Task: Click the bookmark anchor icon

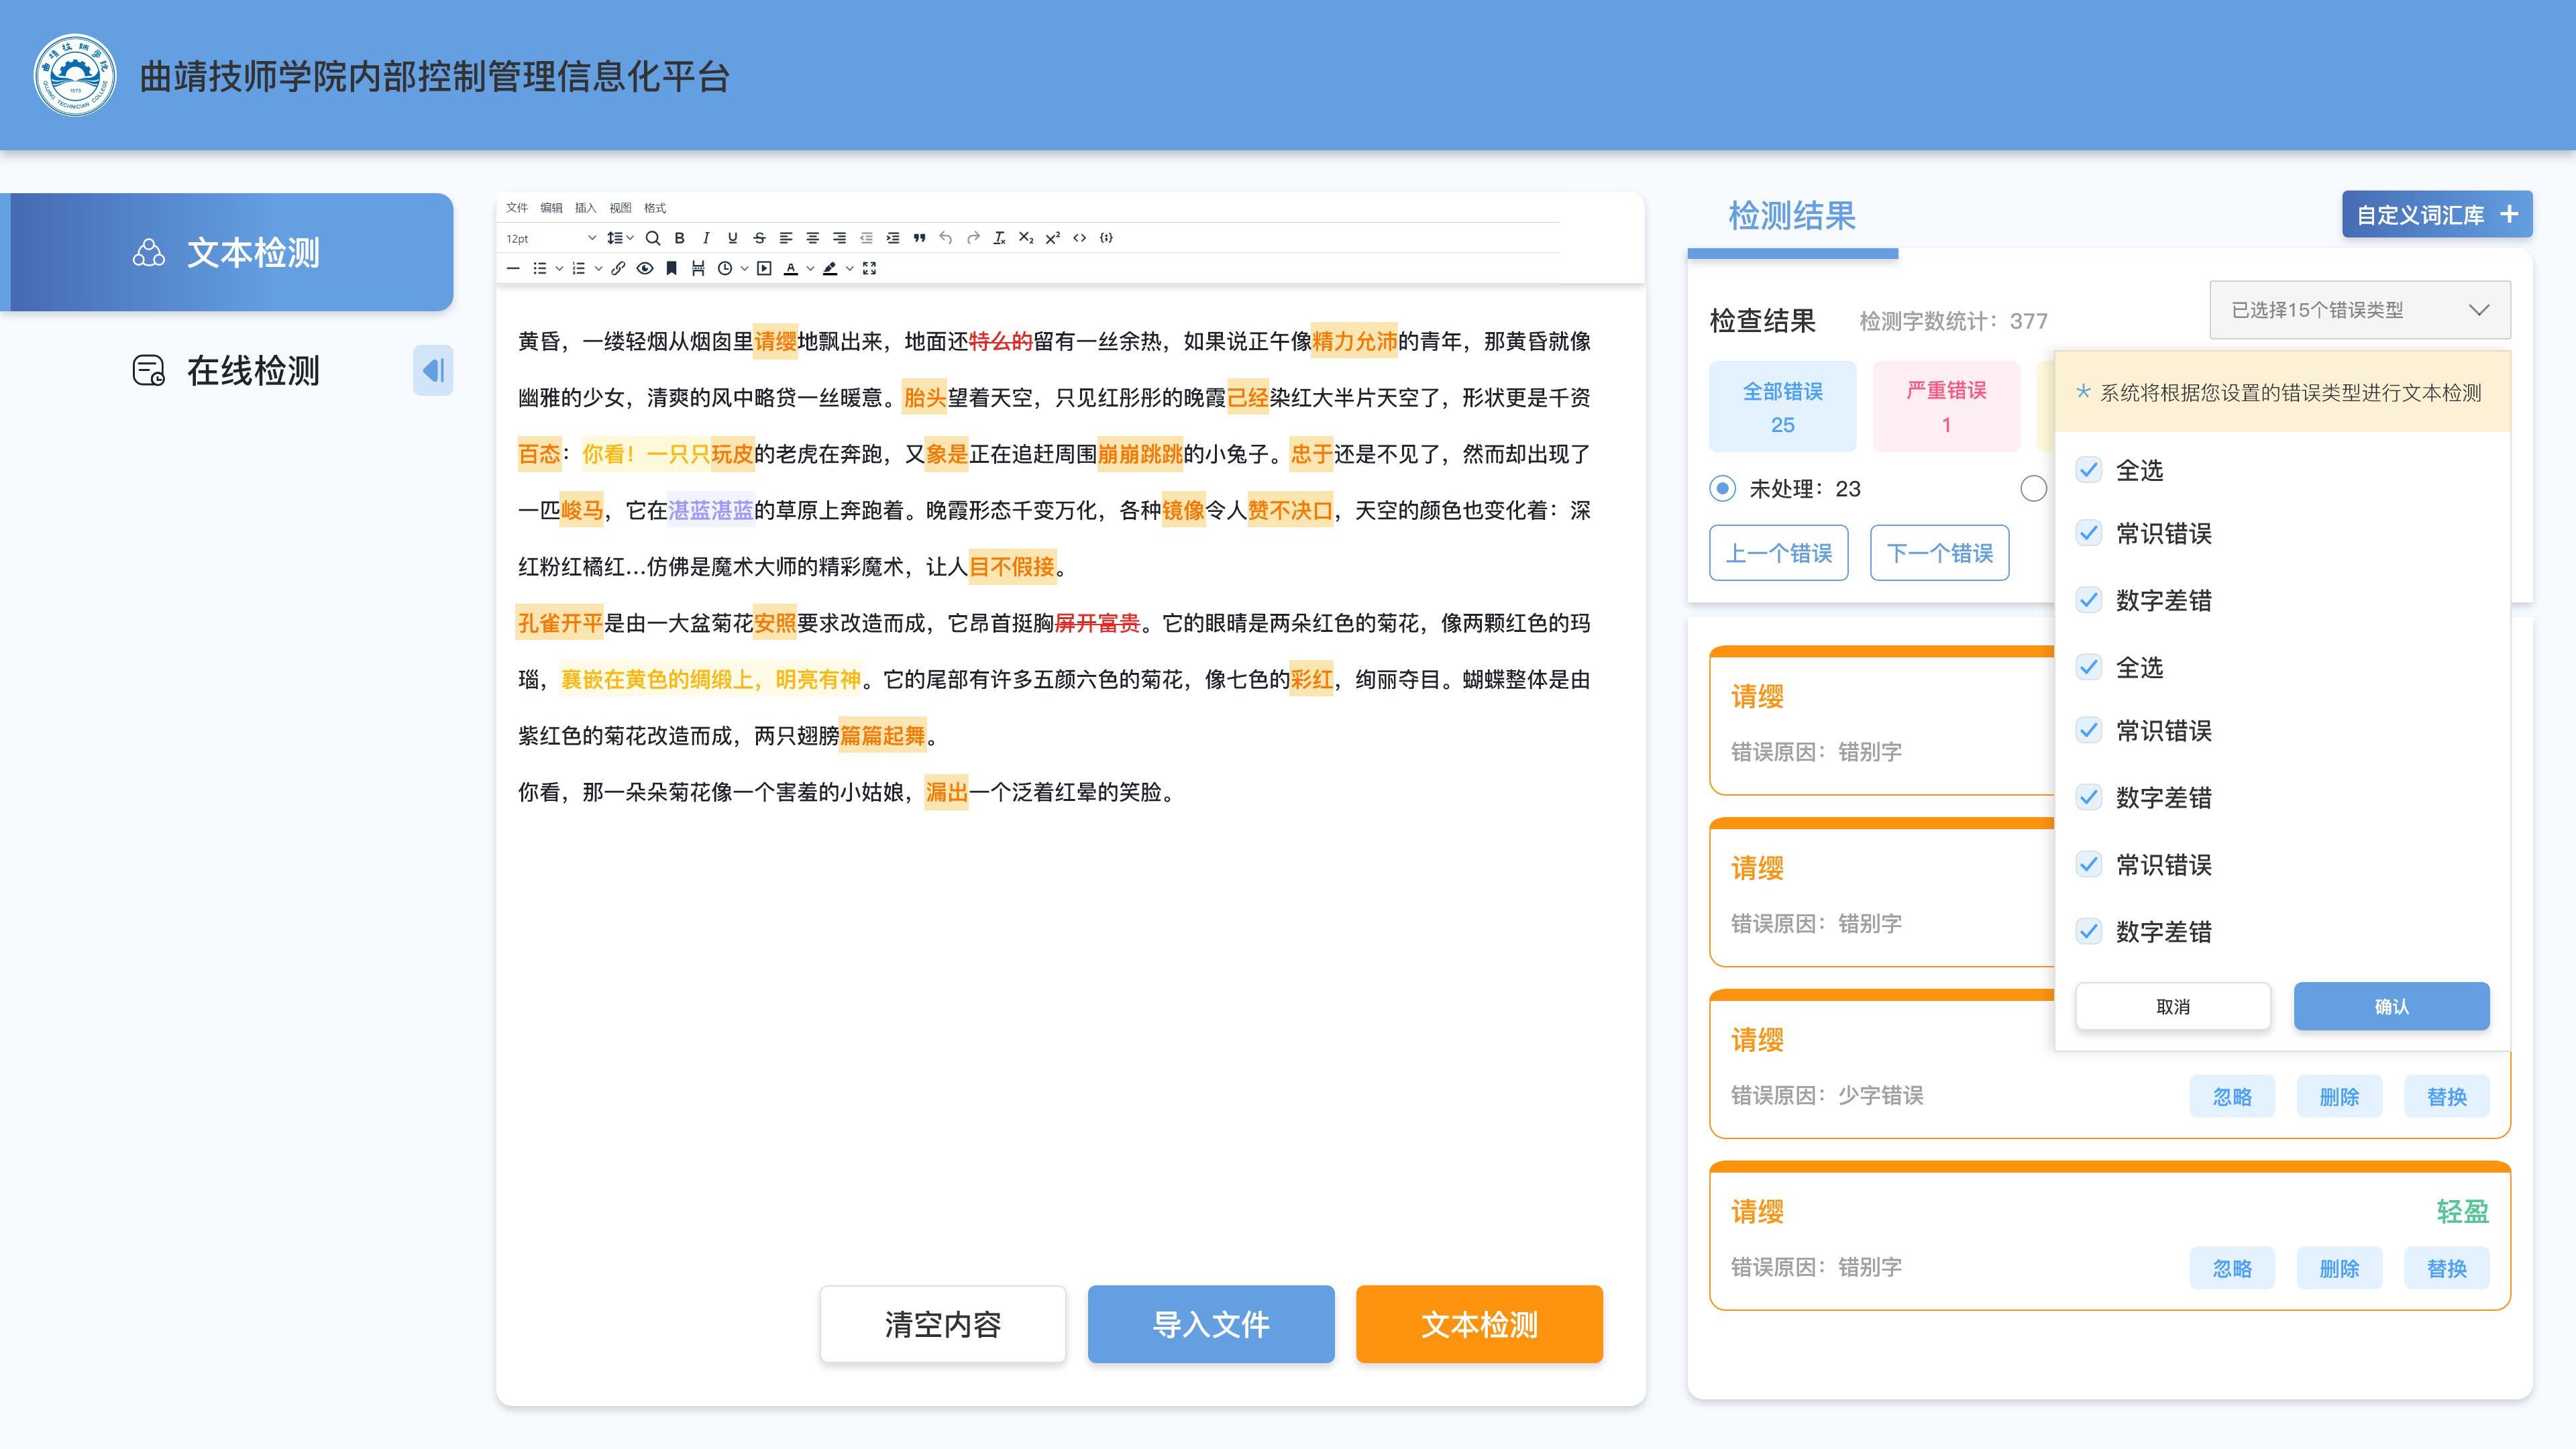Action: coord(671,268)
